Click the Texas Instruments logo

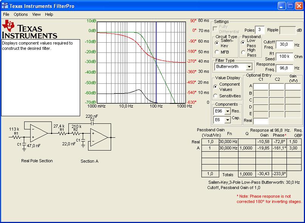[29, 29]
